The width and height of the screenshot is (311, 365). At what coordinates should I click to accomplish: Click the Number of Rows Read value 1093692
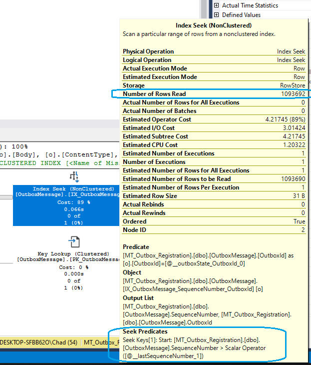pos(293,94)
